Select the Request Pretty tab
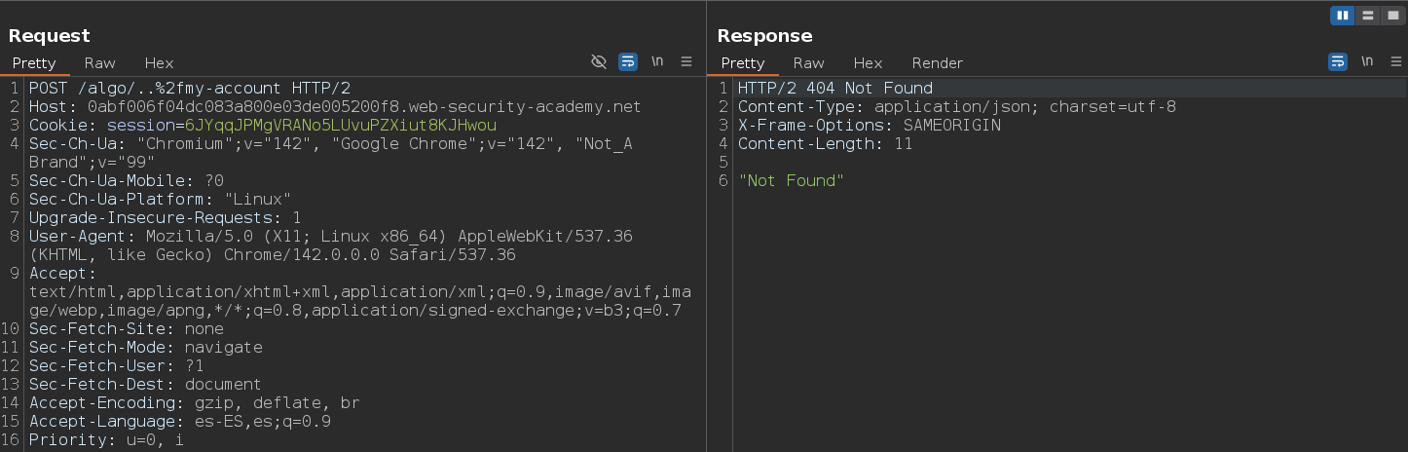The width and height of the screenshot is (1408, 452). pos(34,63)
